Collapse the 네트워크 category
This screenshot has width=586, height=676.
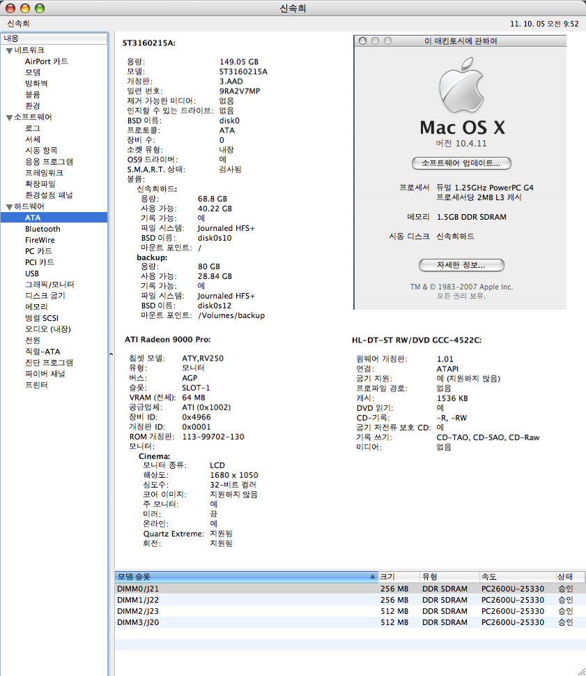point(8,51)
